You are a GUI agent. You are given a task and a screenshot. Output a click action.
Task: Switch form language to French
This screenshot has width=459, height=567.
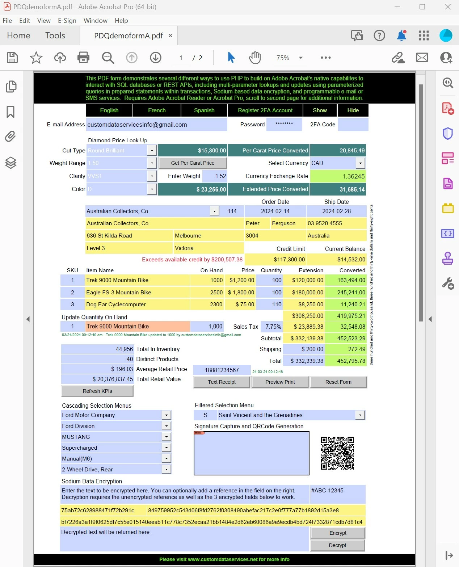tap(157, 110)
